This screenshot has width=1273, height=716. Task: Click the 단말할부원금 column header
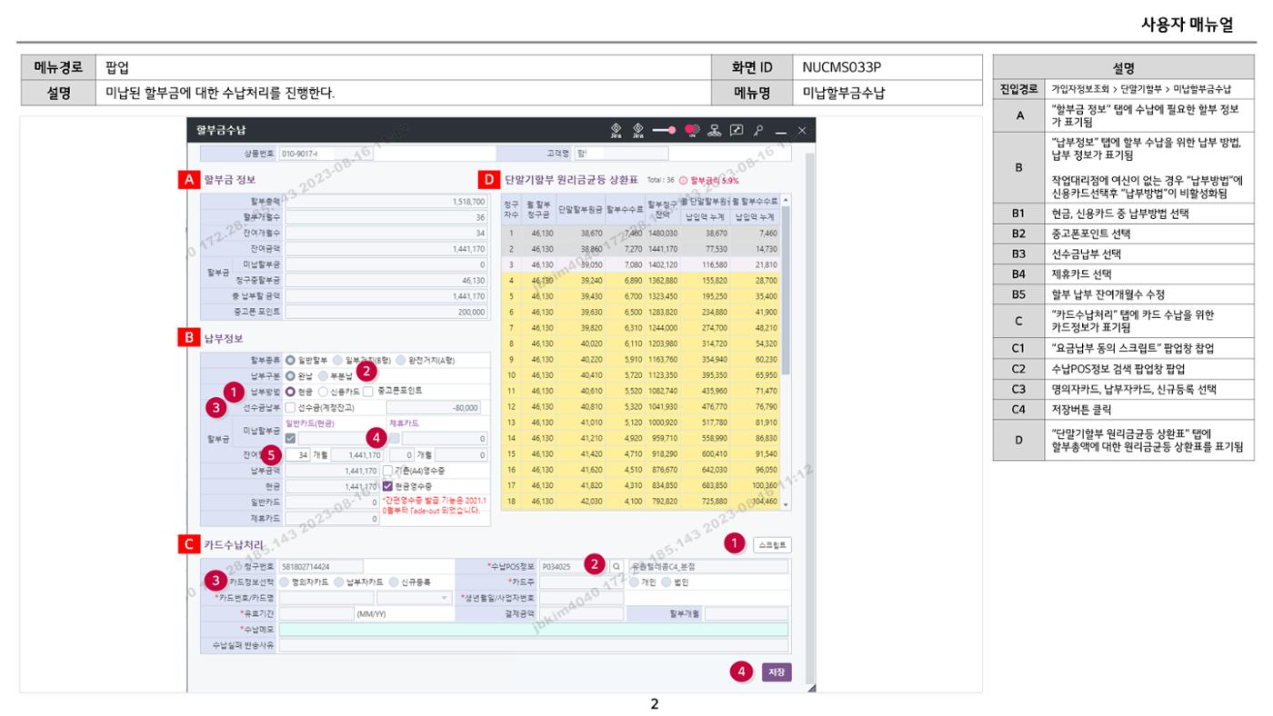tap(580, 208)
